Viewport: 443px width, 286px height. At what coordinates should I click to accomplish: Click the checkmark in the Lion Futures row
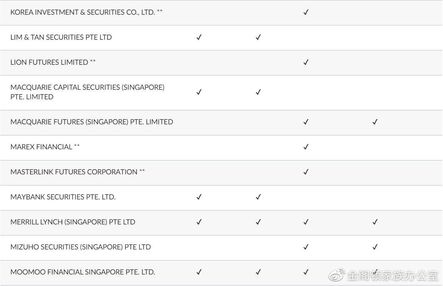point(306,62)
